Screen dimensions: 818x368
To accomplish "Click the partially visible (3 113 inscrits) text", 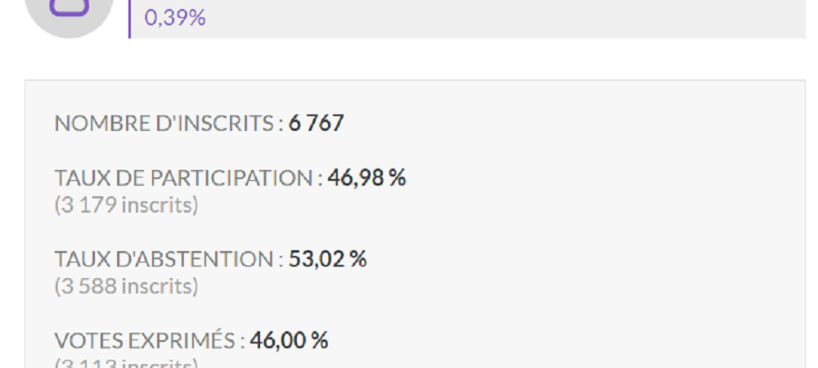I will click(126, 363).
